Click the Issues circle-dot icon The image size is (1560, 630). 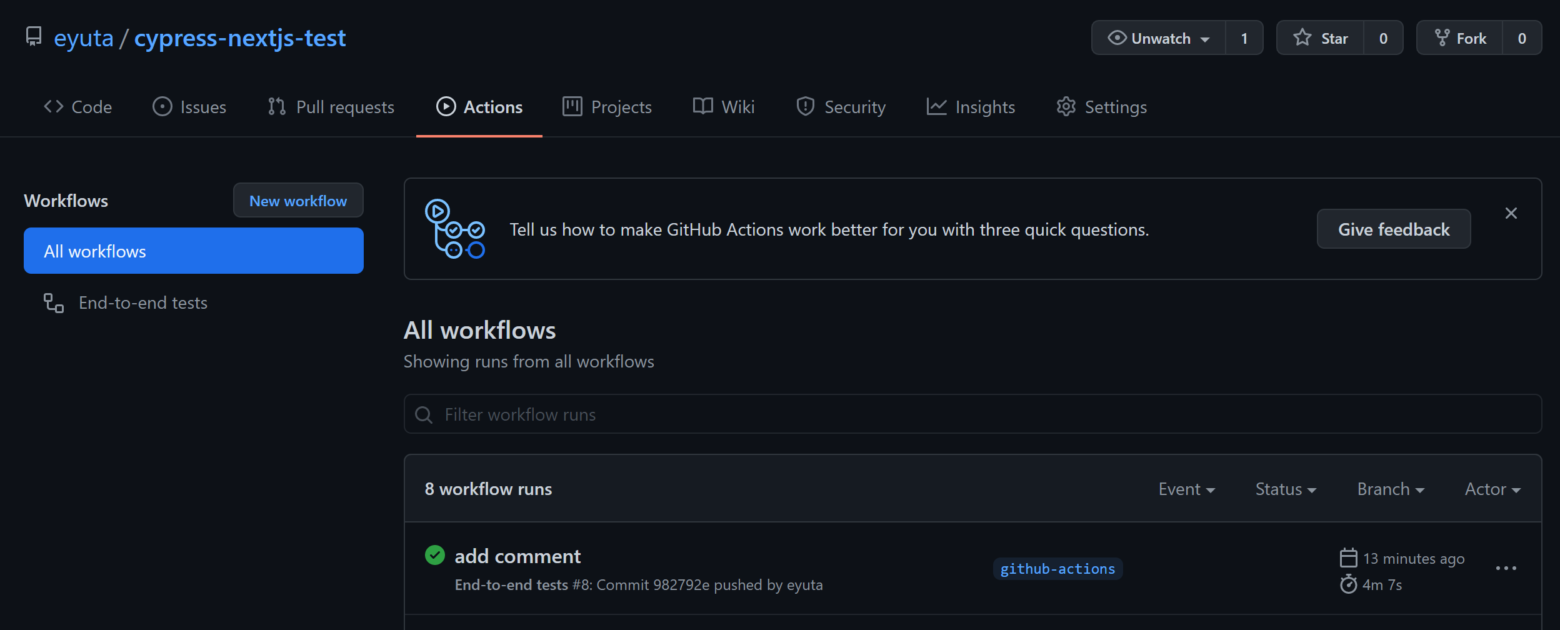pyautogui.click(x=162, y=106)
